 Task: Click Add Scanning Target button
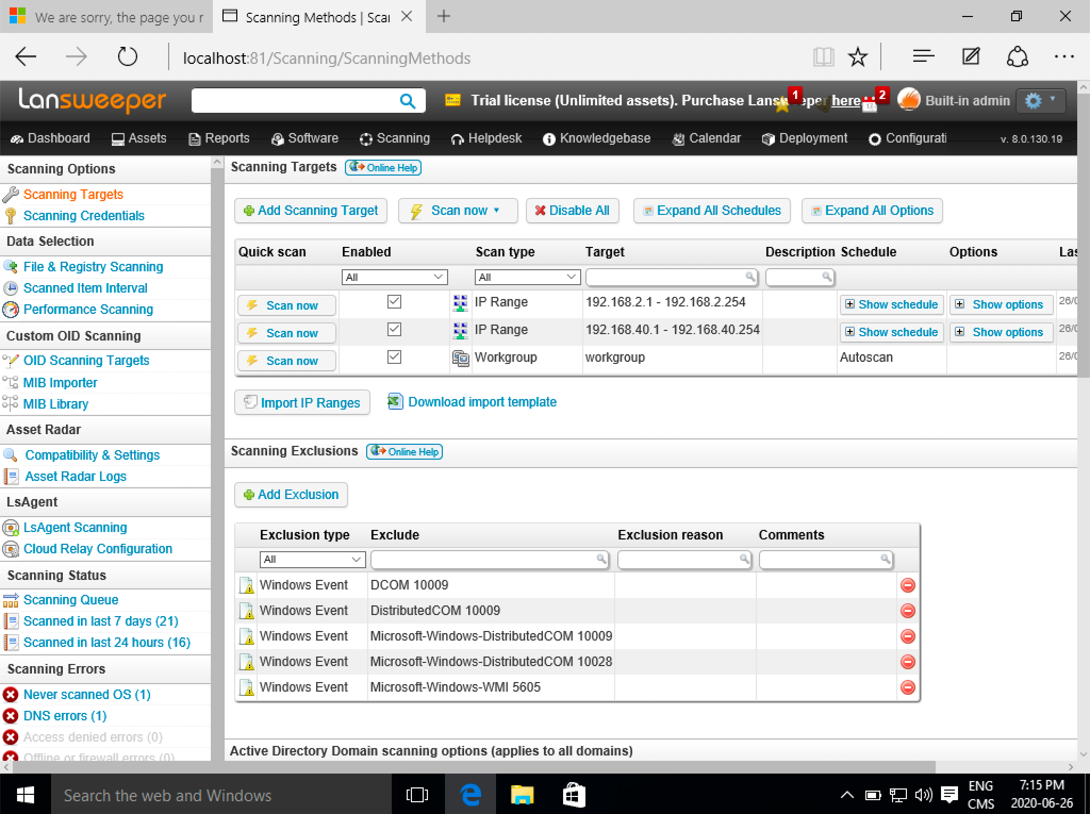310,211
